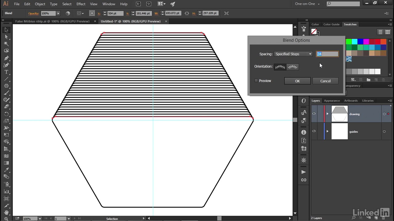394x221 pixels.
Task: Open the Object menu
Action: click(x=40, y=4)
